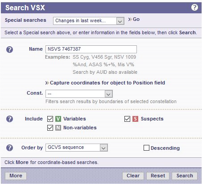Click Capture coordinates for object link
202x184 pixels.
105,83
